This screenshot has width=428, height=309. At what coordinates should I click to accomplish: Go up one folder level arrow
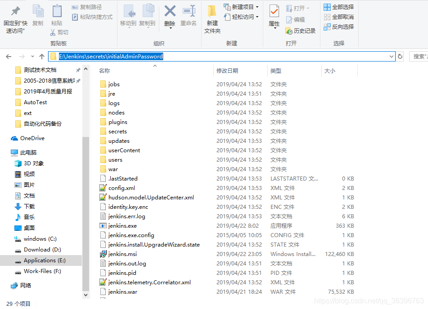coord(42,57)
